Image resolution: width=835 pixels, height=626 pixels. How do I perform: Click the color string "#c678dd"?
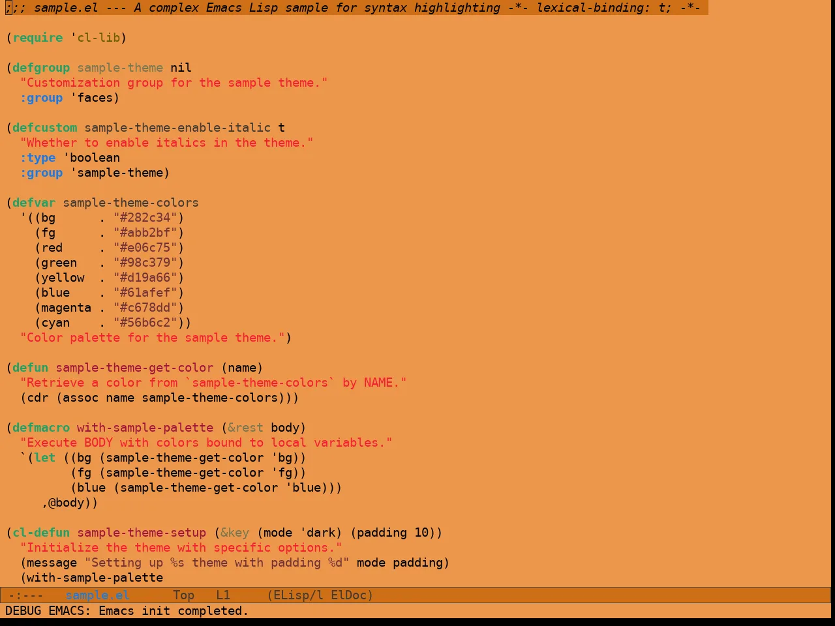click(x=145, y=308)
